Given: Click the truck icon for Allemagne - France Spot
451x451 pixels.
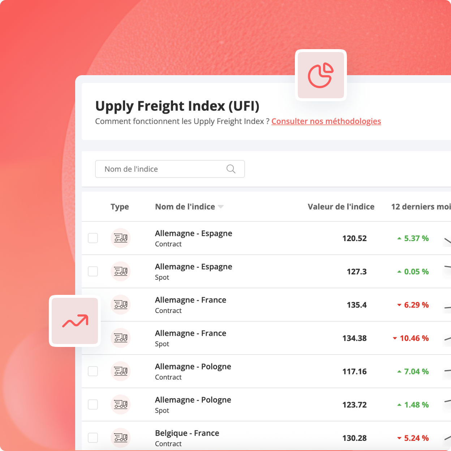Looking at the screenshot, I should pyautogui.click(x=121, y=338).
